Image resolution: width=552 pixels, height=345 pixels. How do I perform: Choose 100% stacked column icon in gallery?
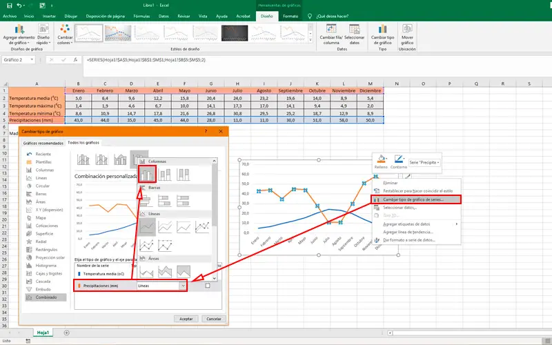tap(184, 175)
